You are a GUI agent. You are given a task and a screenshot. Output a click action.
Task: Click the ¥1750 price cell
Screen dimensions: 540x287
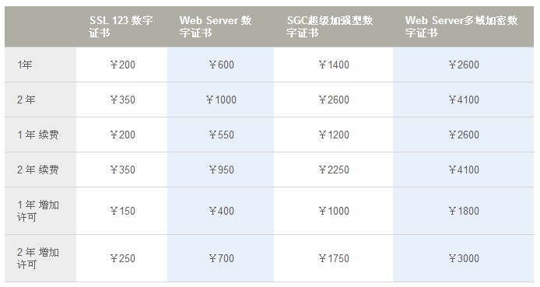pyautogui.click(x=334, y=258)
